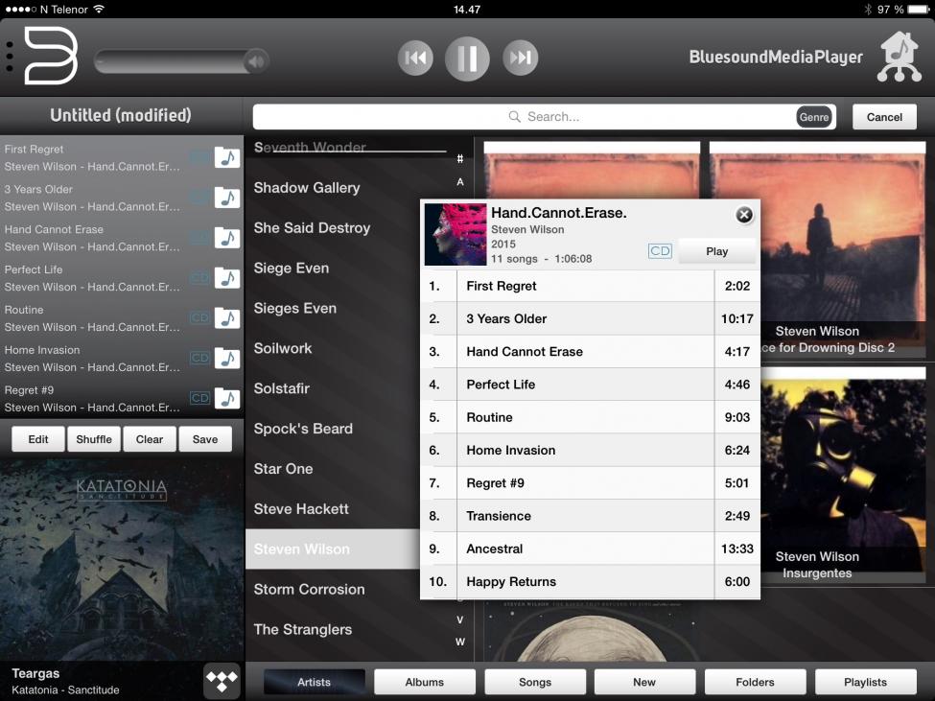
Task: Tap the music note icon beside First Regret
Action: coord(227,158)
